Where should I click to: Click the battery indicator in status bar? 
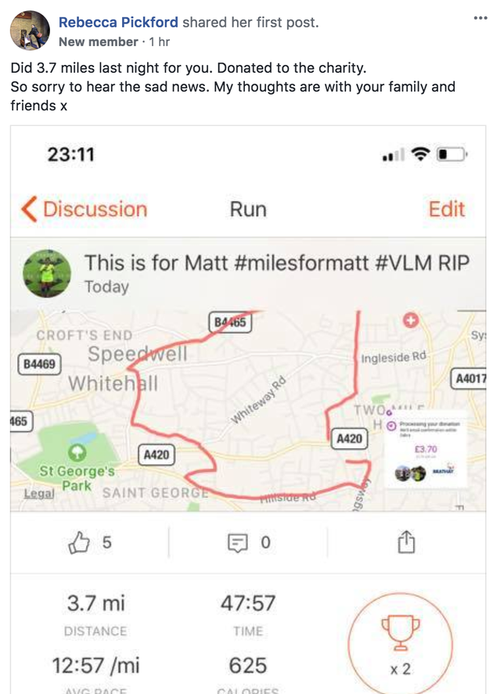point(452,155)
